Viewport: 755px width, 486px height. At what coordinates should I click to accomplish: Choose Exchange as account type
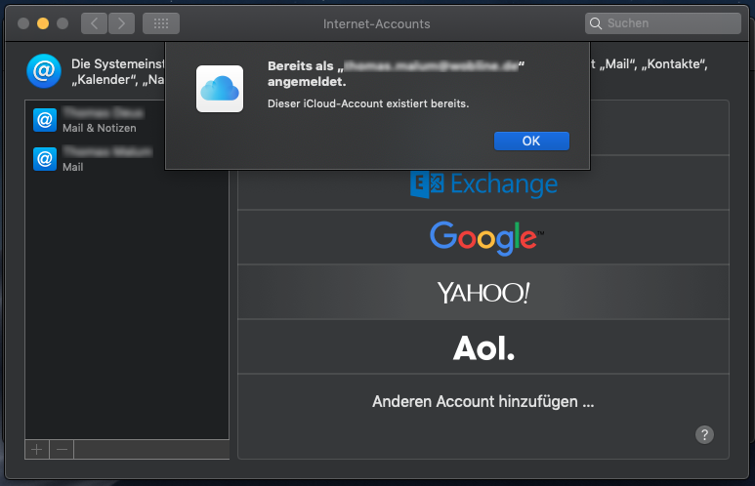pos(483,182)
